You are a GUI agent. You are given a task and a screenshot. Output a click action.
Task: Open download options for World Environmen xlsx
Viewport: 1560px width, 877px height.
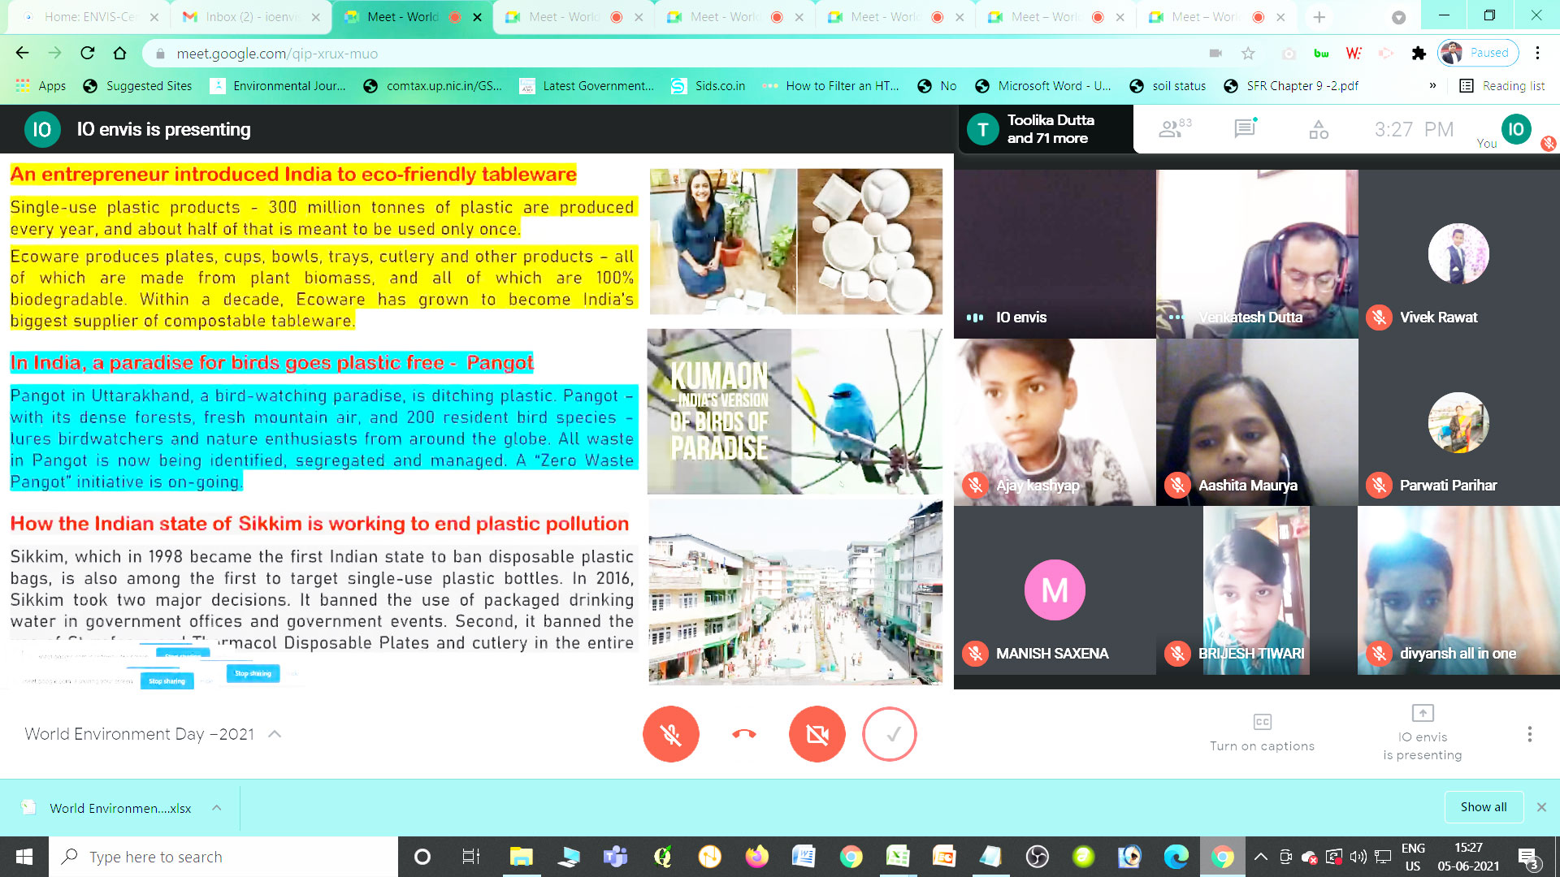216,808
